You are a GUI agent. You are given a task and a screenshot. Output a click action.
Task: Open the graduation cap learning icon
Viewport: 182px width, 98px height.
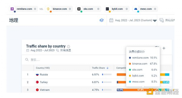coord(102,20)
